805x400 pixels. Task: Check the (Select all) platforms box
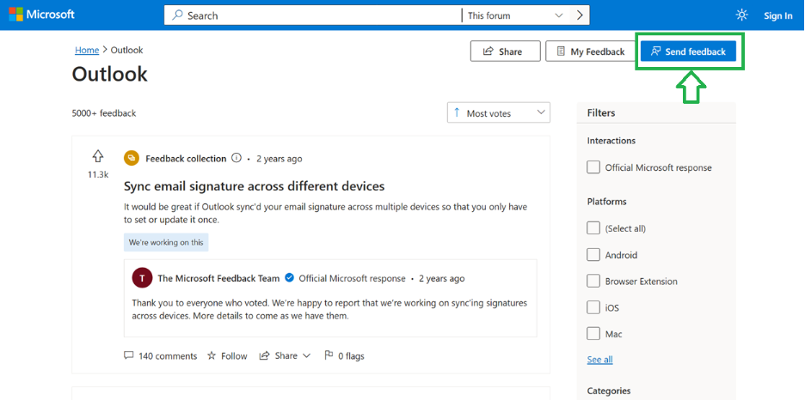coord(593,228)
